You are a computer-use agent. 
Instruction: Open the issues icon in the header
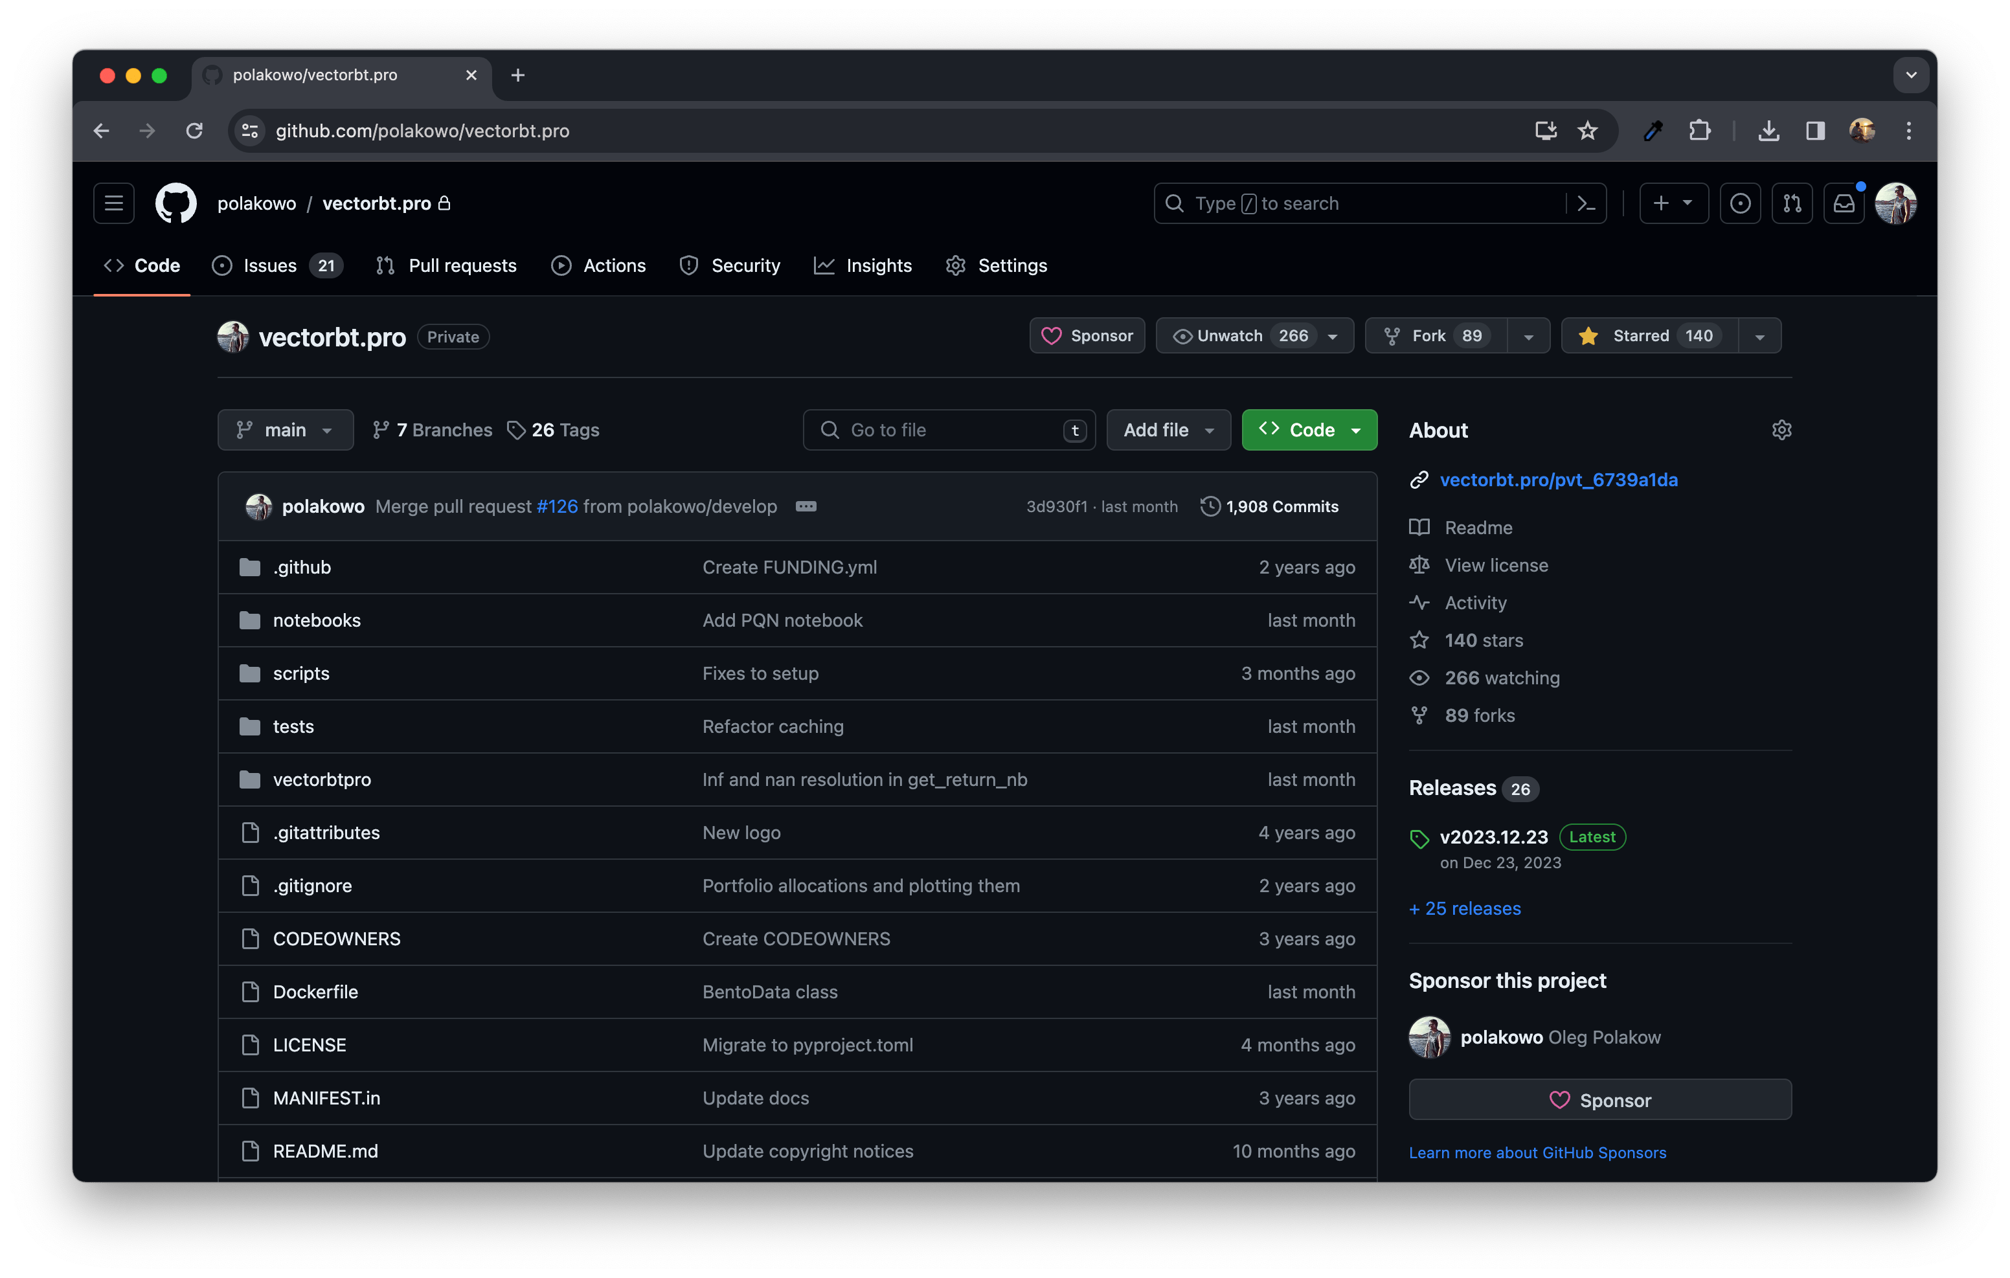[1741, 204]
